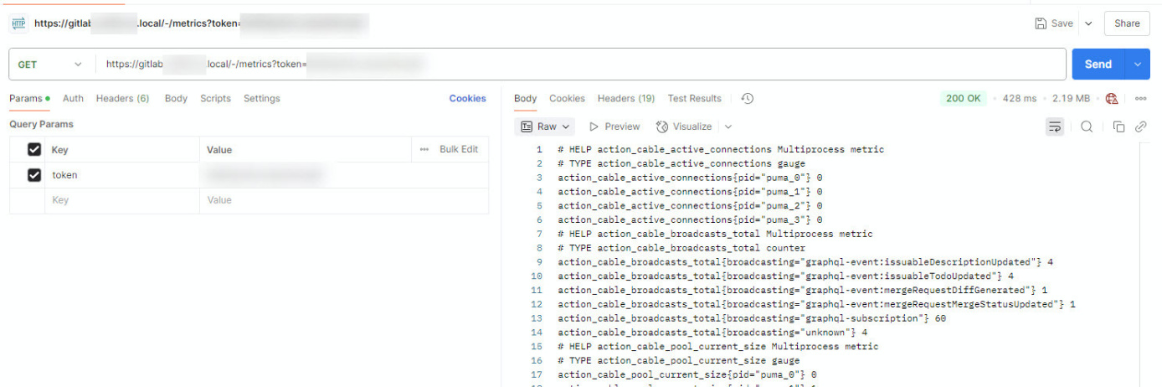Image resolution: width=1162 pixels, height=387 pixels.
Task: Click the red network globe icon
Action: (1112, 99)
